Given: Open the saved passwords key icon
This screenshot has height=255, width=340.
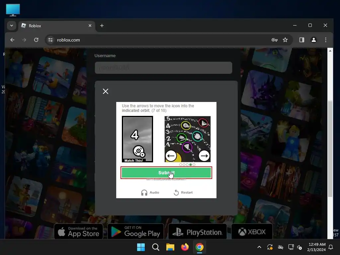Looking at the screenshot, I should coord(275,40).
